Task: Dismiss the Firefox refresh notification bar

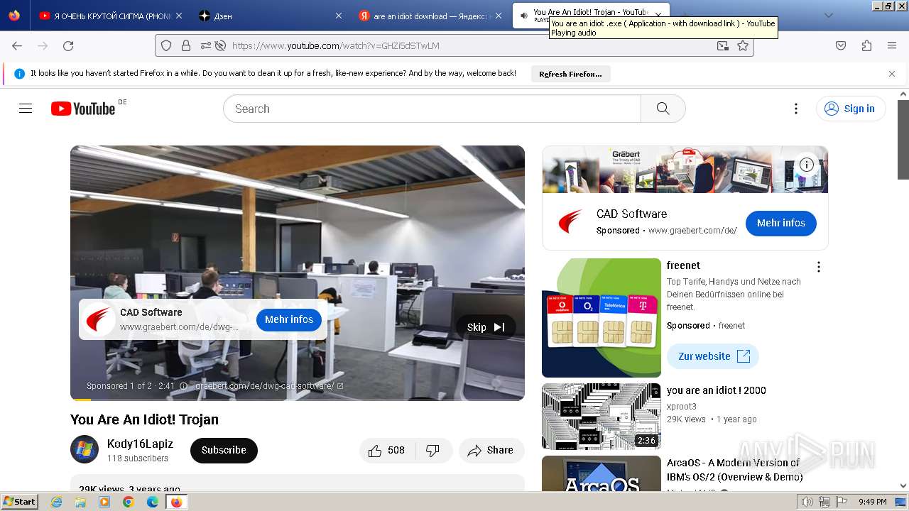Action: [x=892, y=74]
